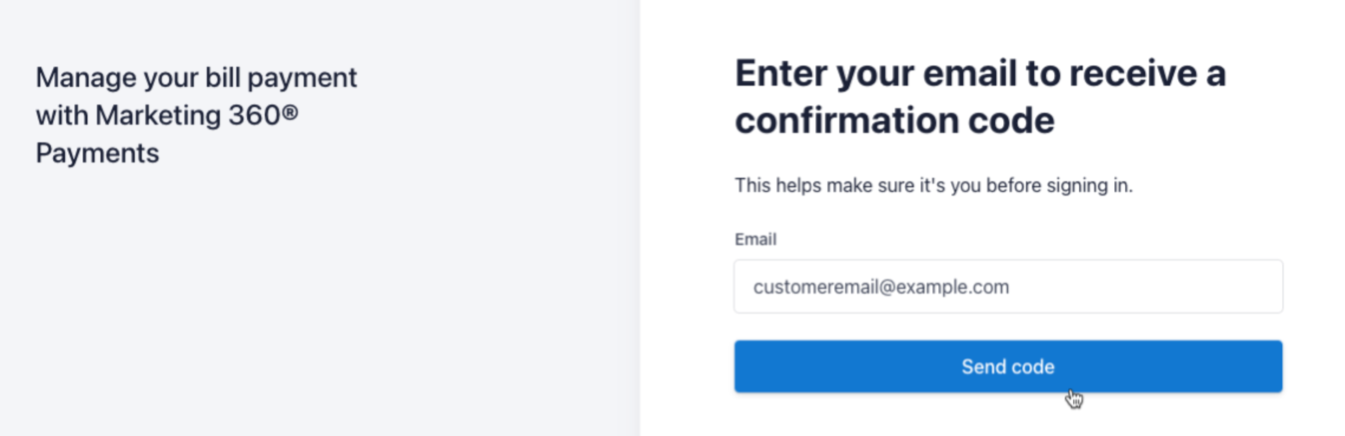Click the Manage your bill payment text
This screenshot has width=1345, height=436.
(197, 76)
